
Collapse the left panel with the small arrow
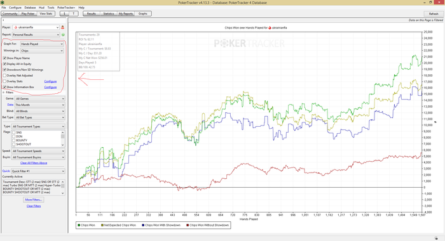point(3,20)
